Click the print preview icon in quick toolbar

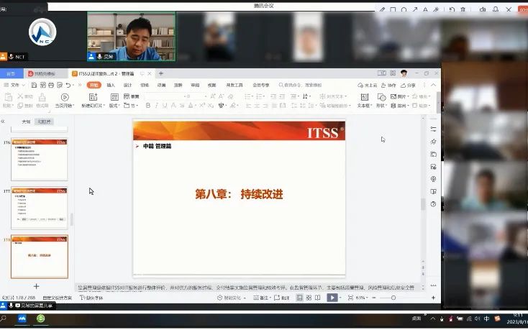pyautogui.click(x=60, y=85)
